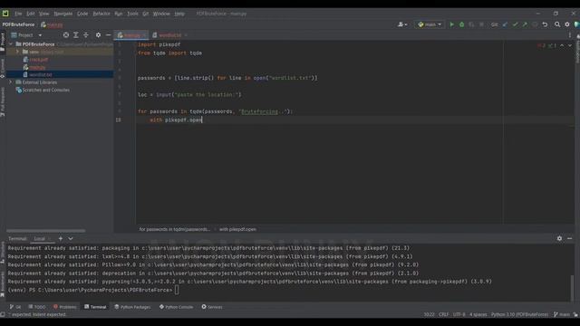Click the Rollback undo arrow icon
This screenshot has width=580, height=326.
point(545,24)
